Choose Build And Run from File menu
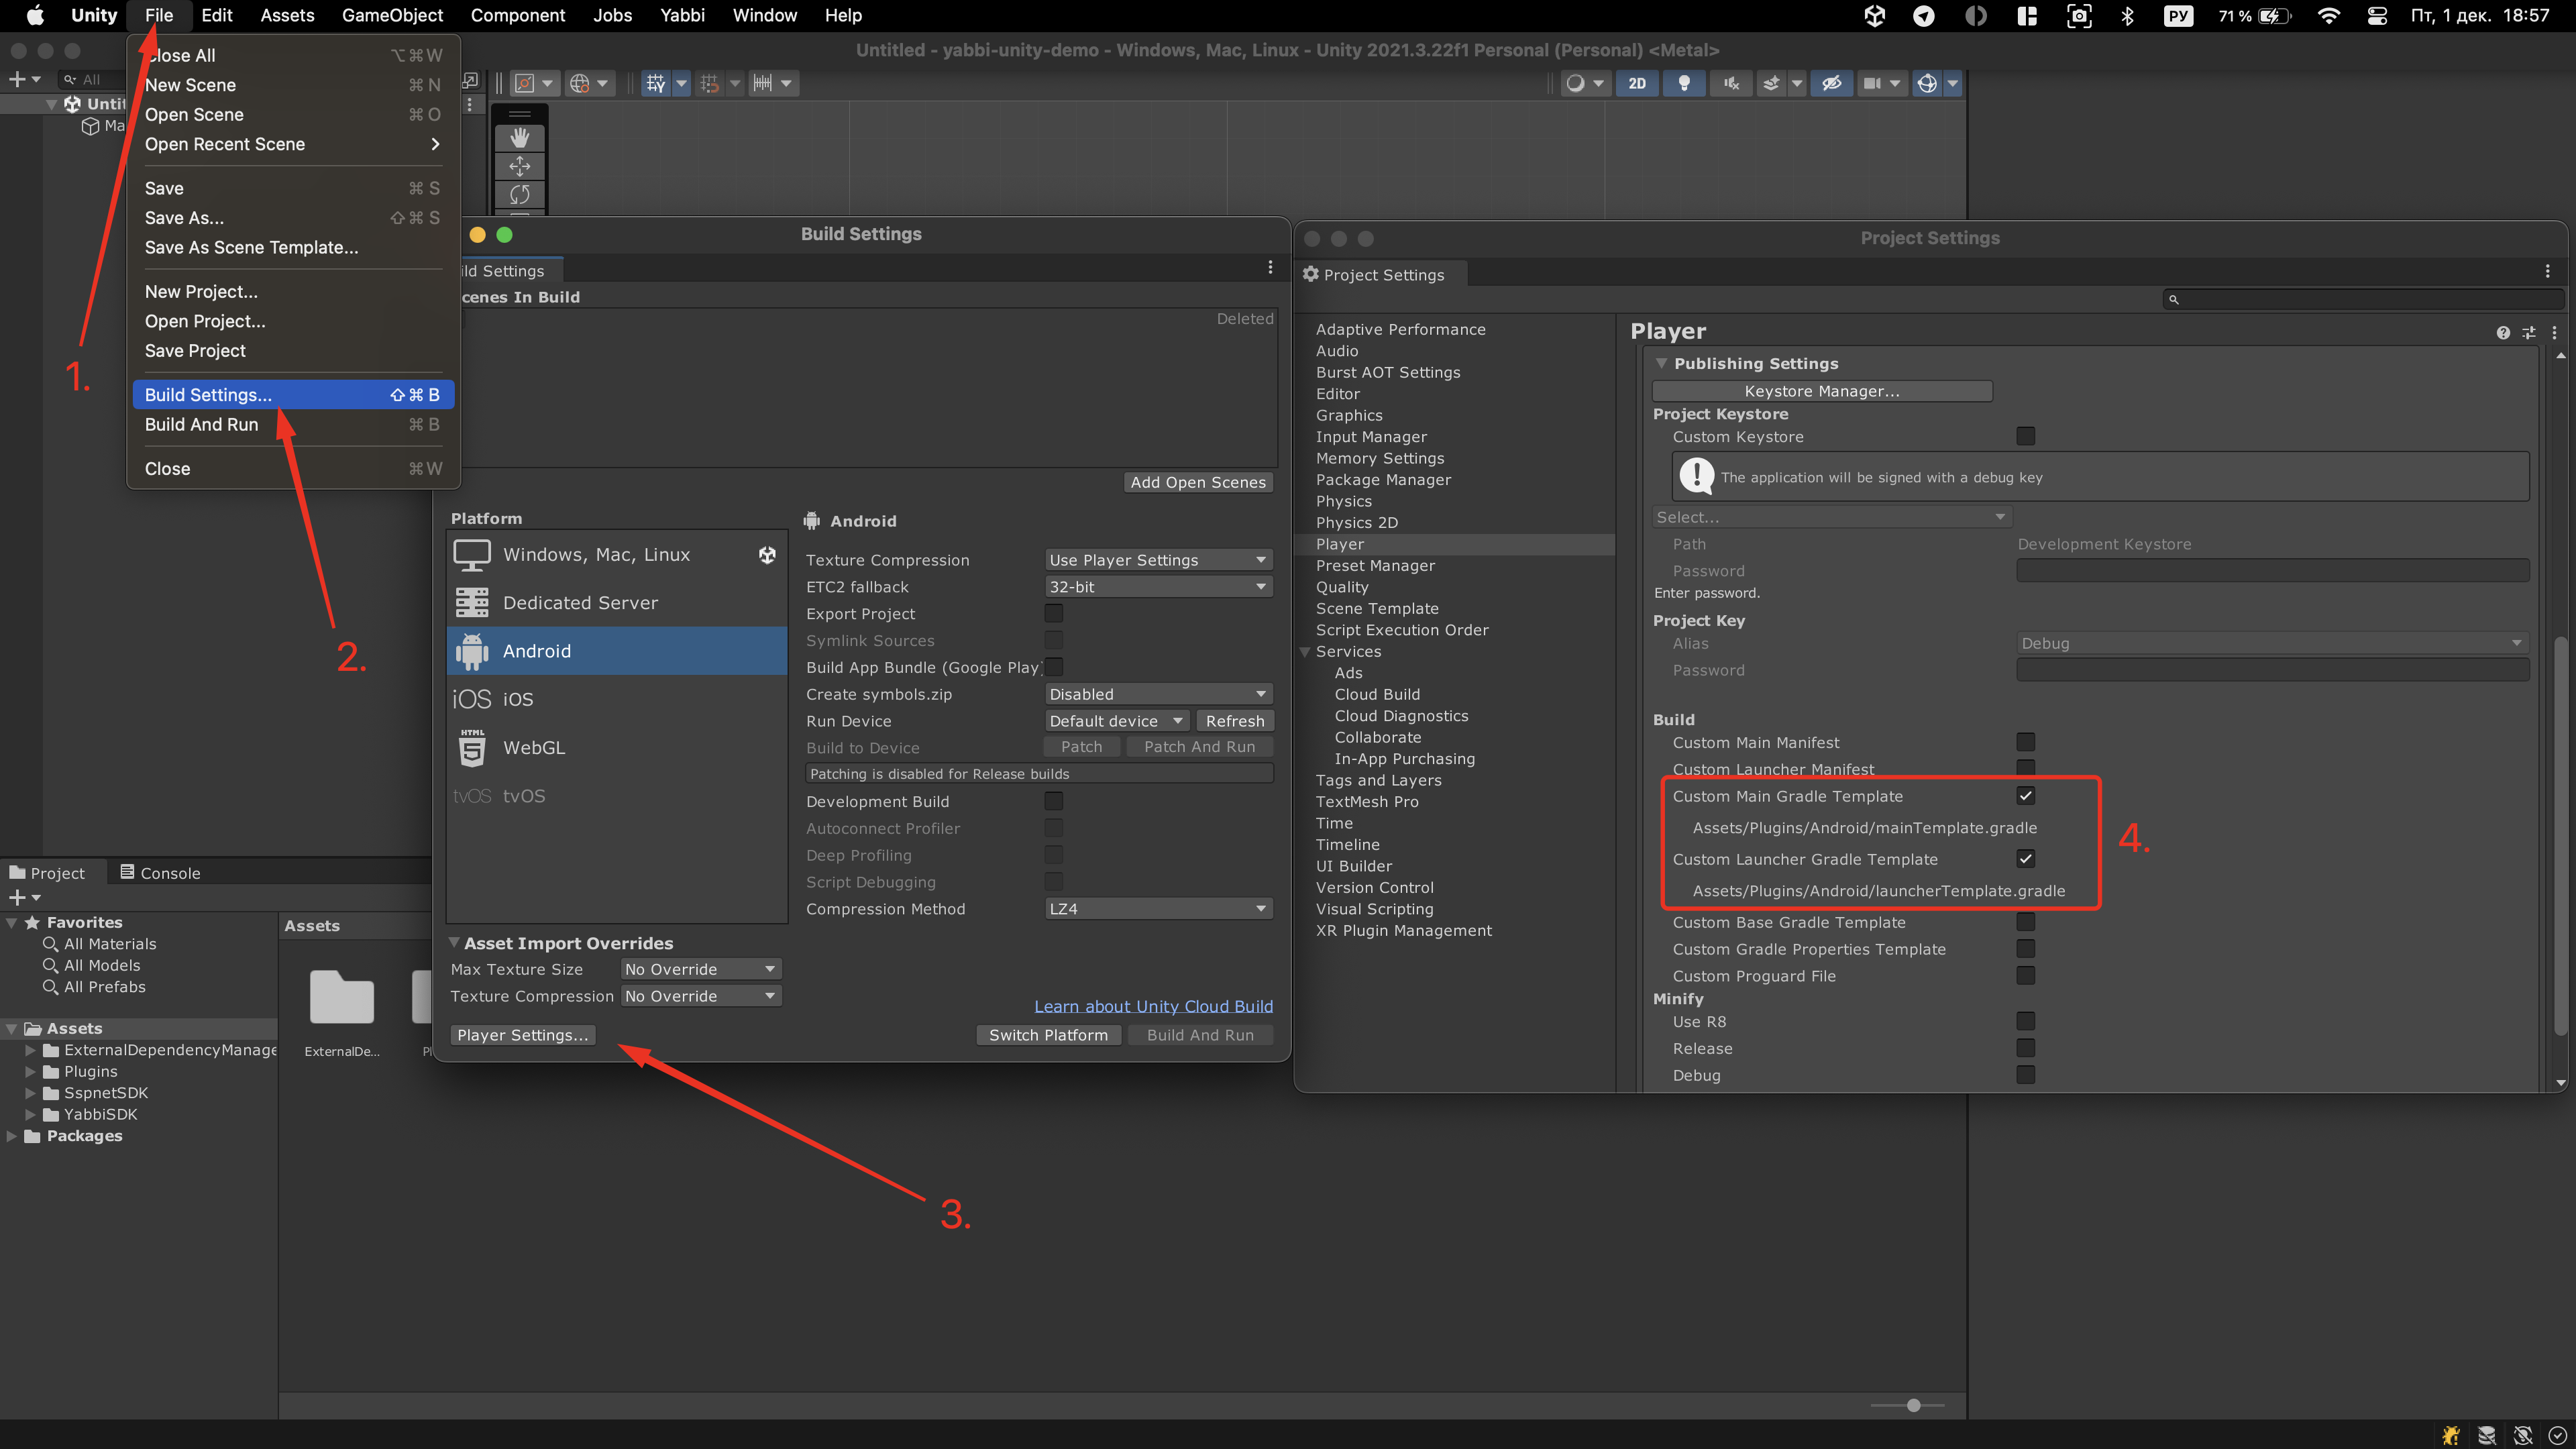The width and height of the screenshot is (2576, 1449). [x=201, y=424]
